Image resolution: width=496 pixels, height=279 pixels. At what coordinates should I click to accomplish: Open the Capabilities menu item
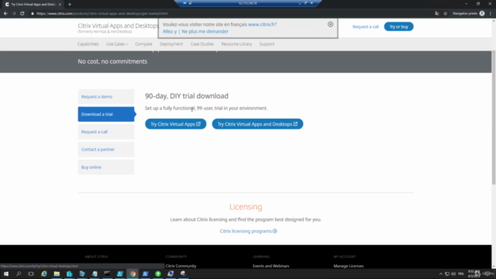pyautogui.click(x=88, y=44)
